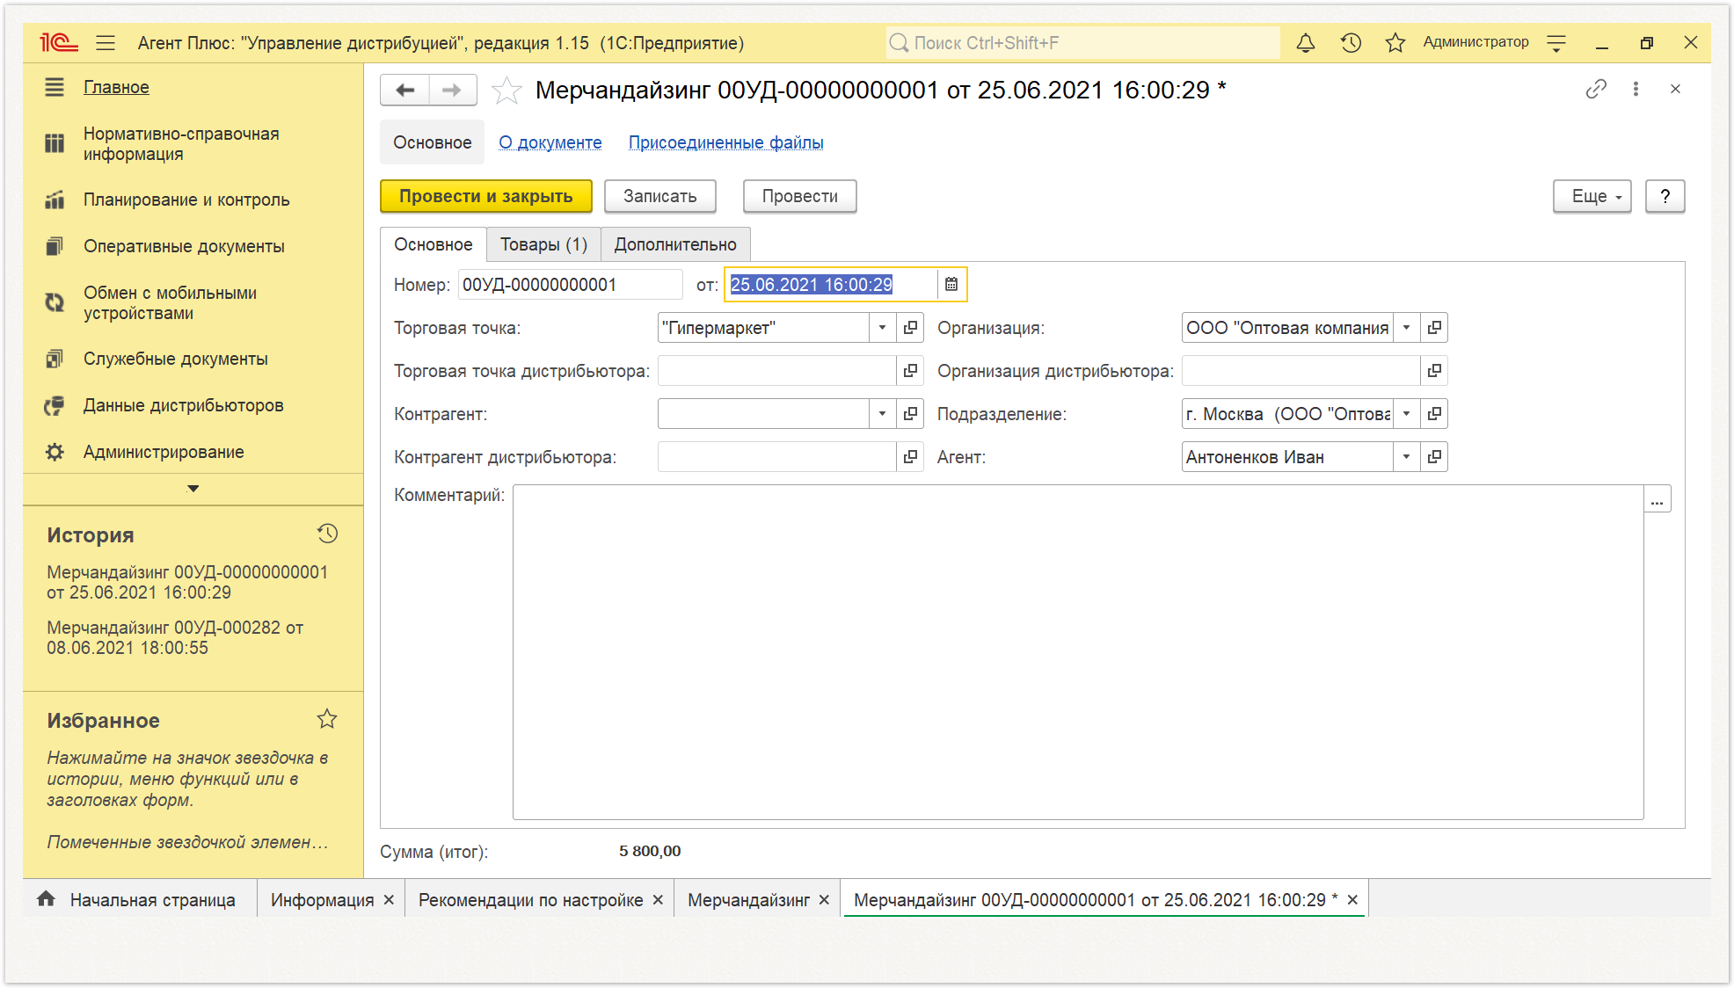1734x988 pixels.
Task: Expand the Агент dropdown
Action: [x=1406, y=456]
